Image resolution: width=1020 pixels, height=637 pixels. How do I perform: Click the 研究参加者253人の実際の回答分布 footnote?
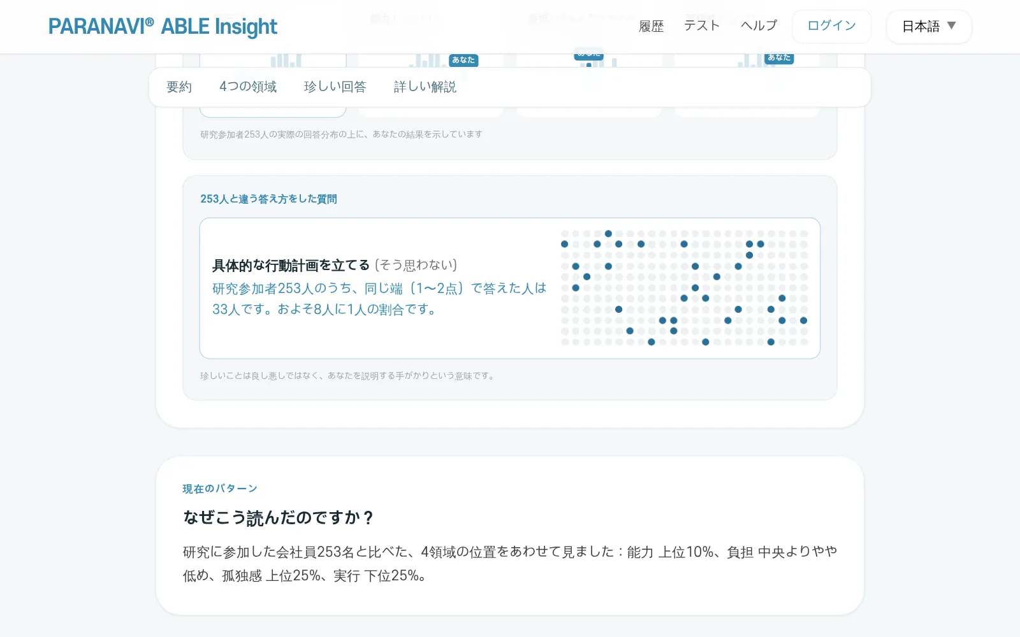[x=341, y=134]
